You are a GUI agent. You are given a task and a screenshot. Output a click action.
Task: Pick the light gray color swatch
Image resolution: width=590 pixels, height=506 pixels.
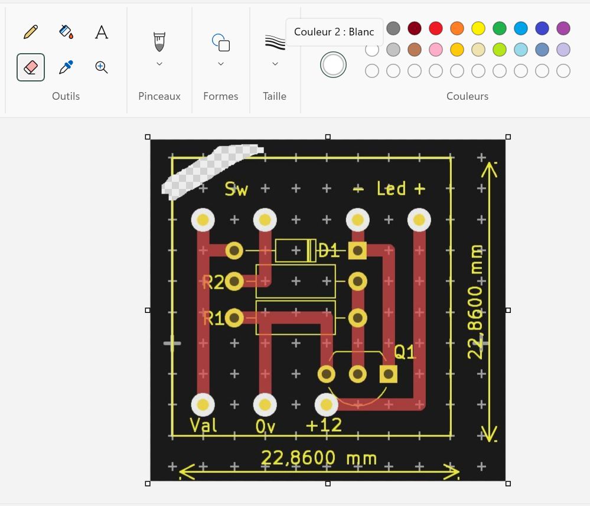393,50
